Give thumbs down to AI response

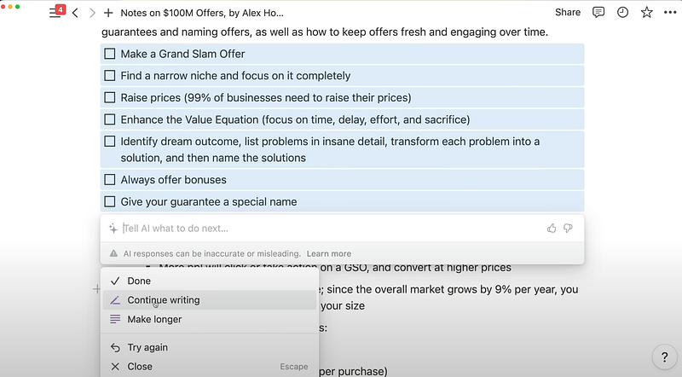coord(568,228)
